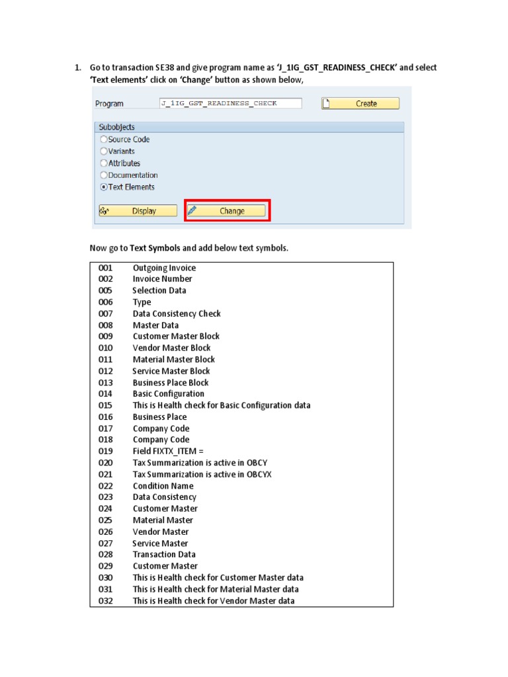This screenshot has width=508, height=677.
Task: Click the 'Type' text symbol 006
Action: click(x=142, y=302)
